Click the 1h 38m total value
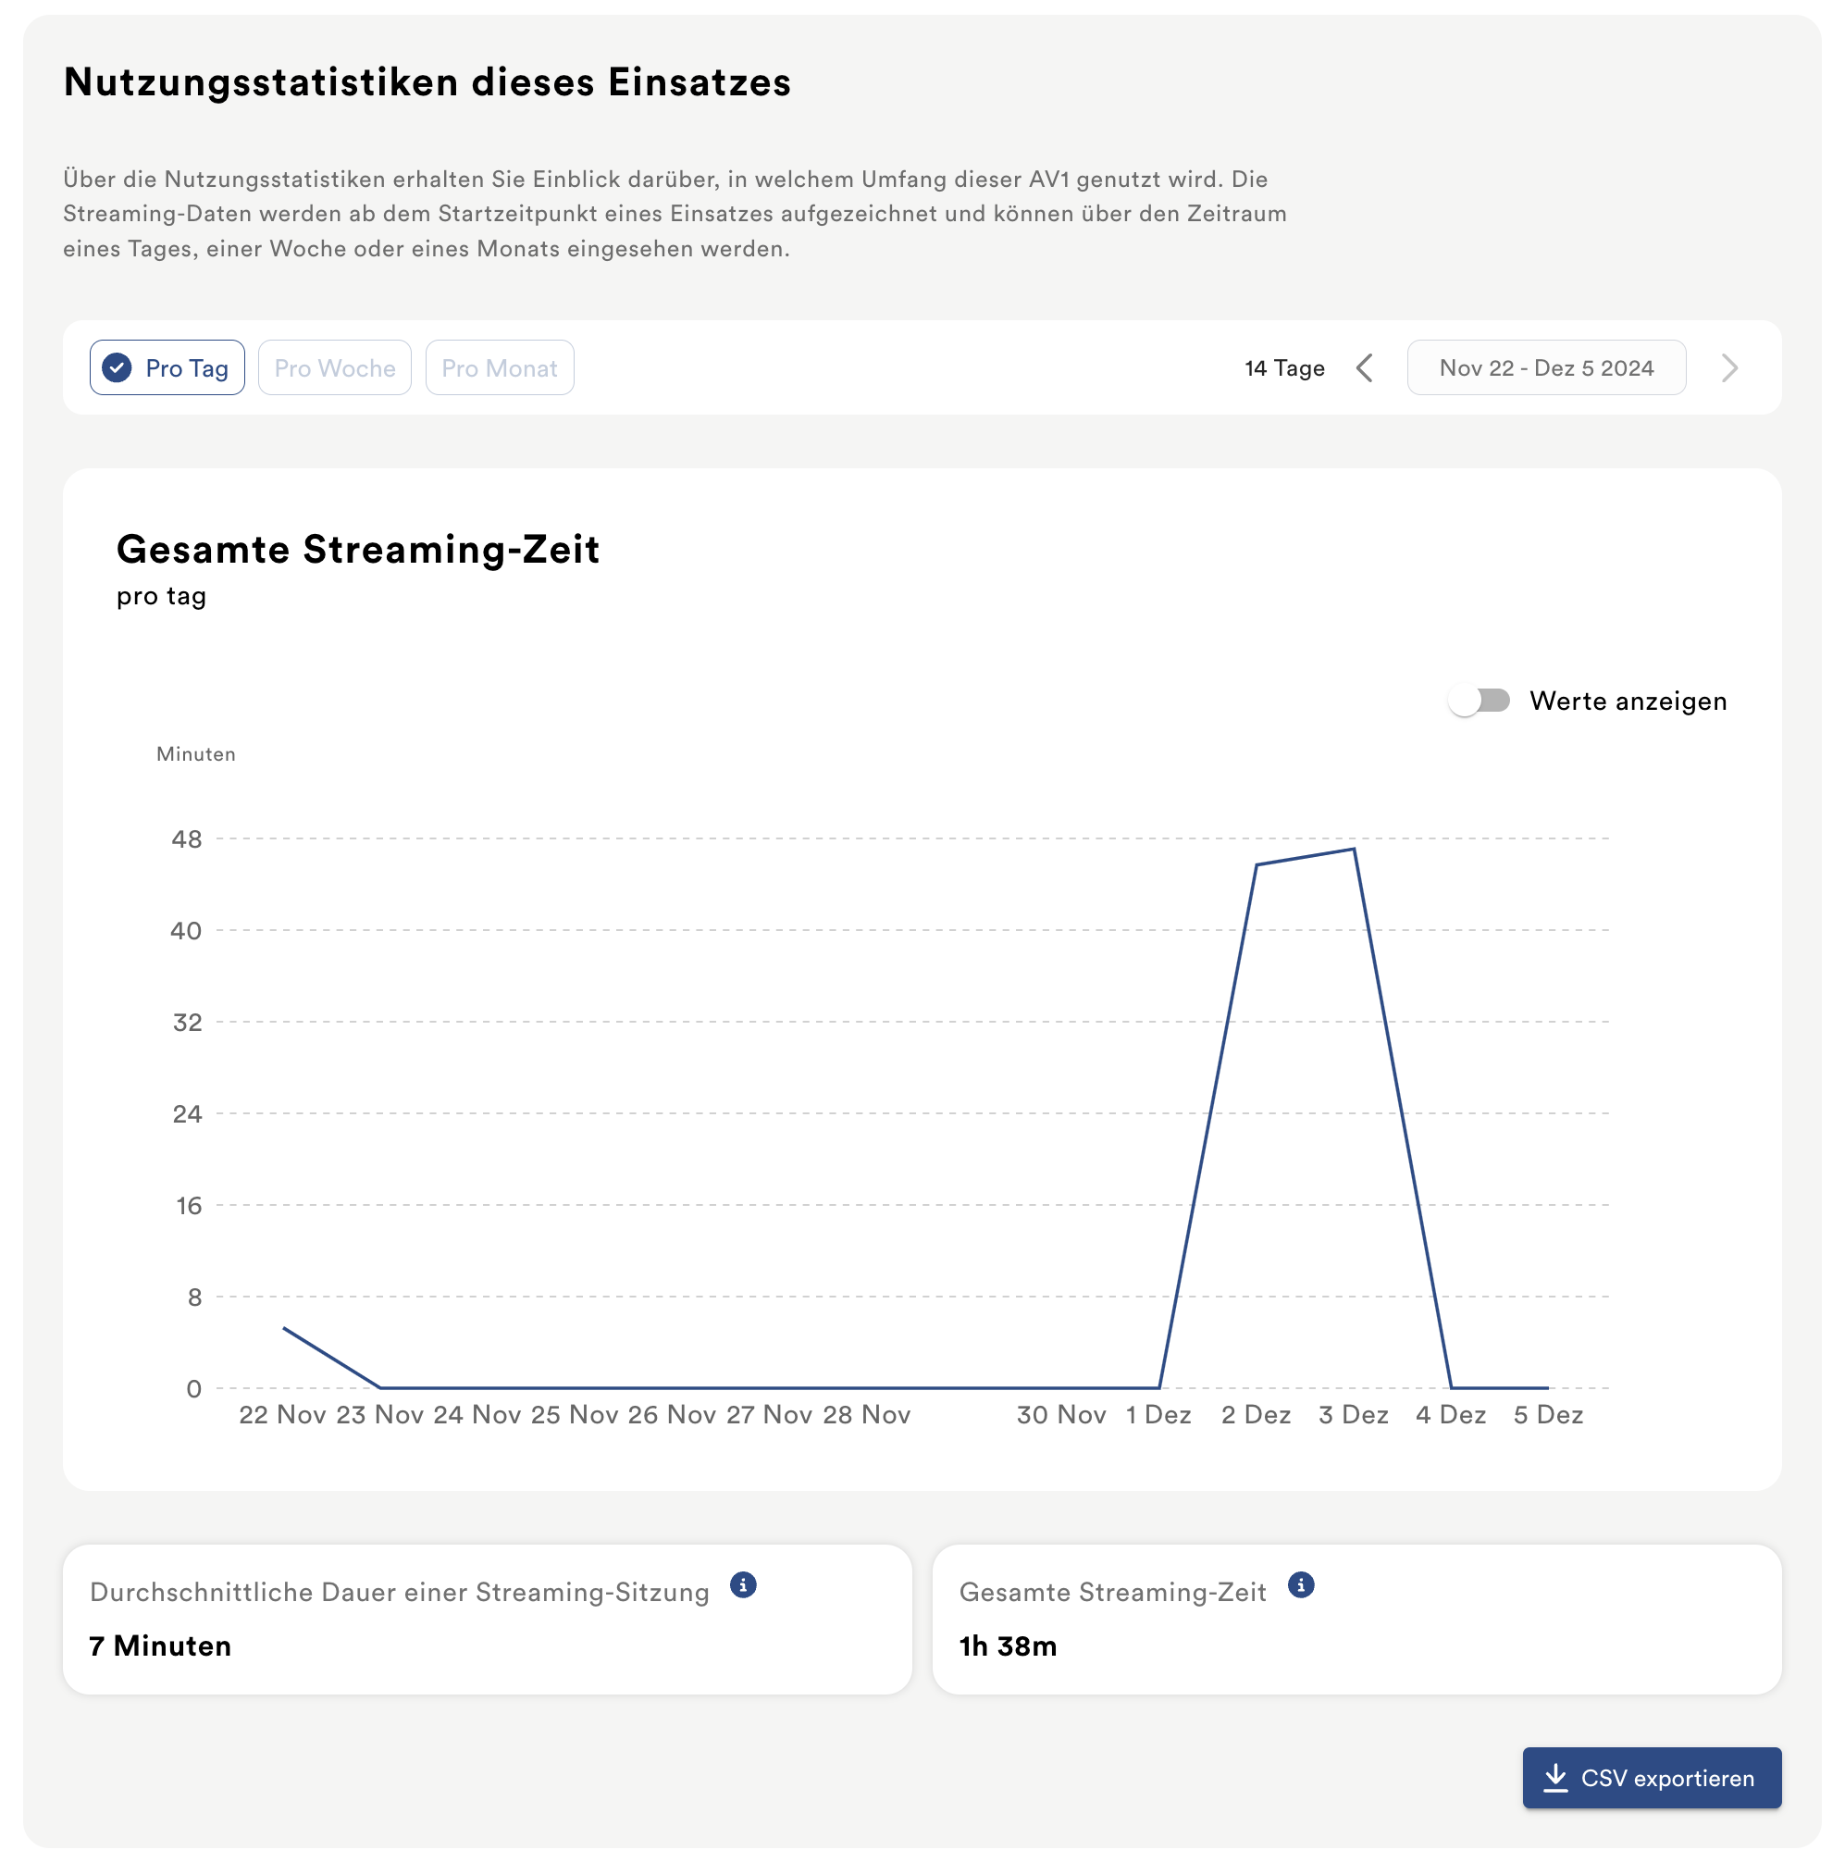Image resolution: width=1845 pixels, height=1875 pixels. coord(1008,1646)
